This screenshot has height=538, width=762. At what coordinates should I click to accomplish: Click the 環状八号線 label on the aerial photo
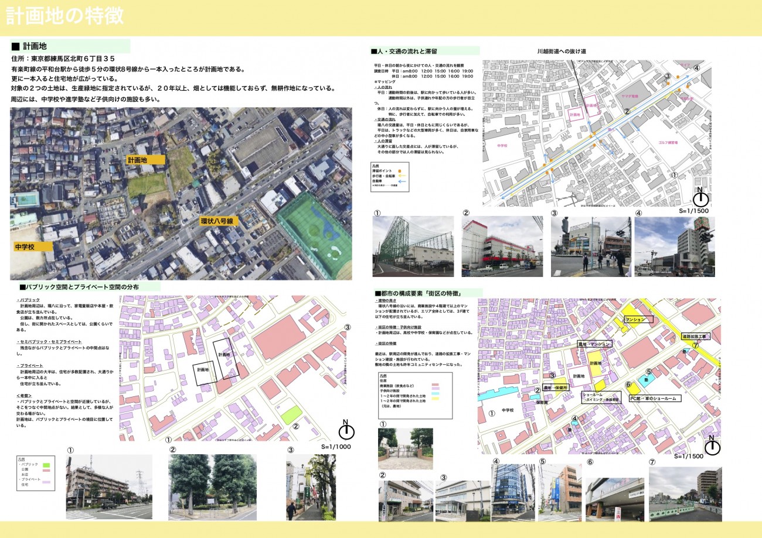217,221
